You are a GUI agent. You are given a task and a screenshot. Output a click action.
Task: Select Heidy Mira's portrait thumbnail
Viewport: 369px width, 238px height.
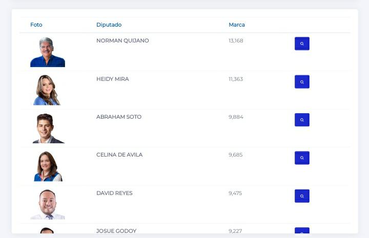[x=47, y=90]
